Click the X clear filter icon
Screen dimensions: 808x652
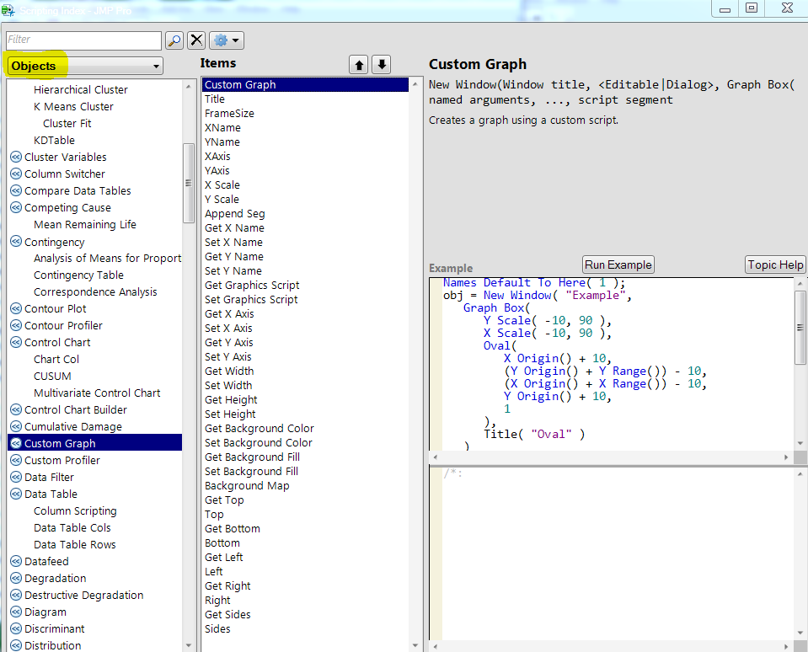coord(196,40)
